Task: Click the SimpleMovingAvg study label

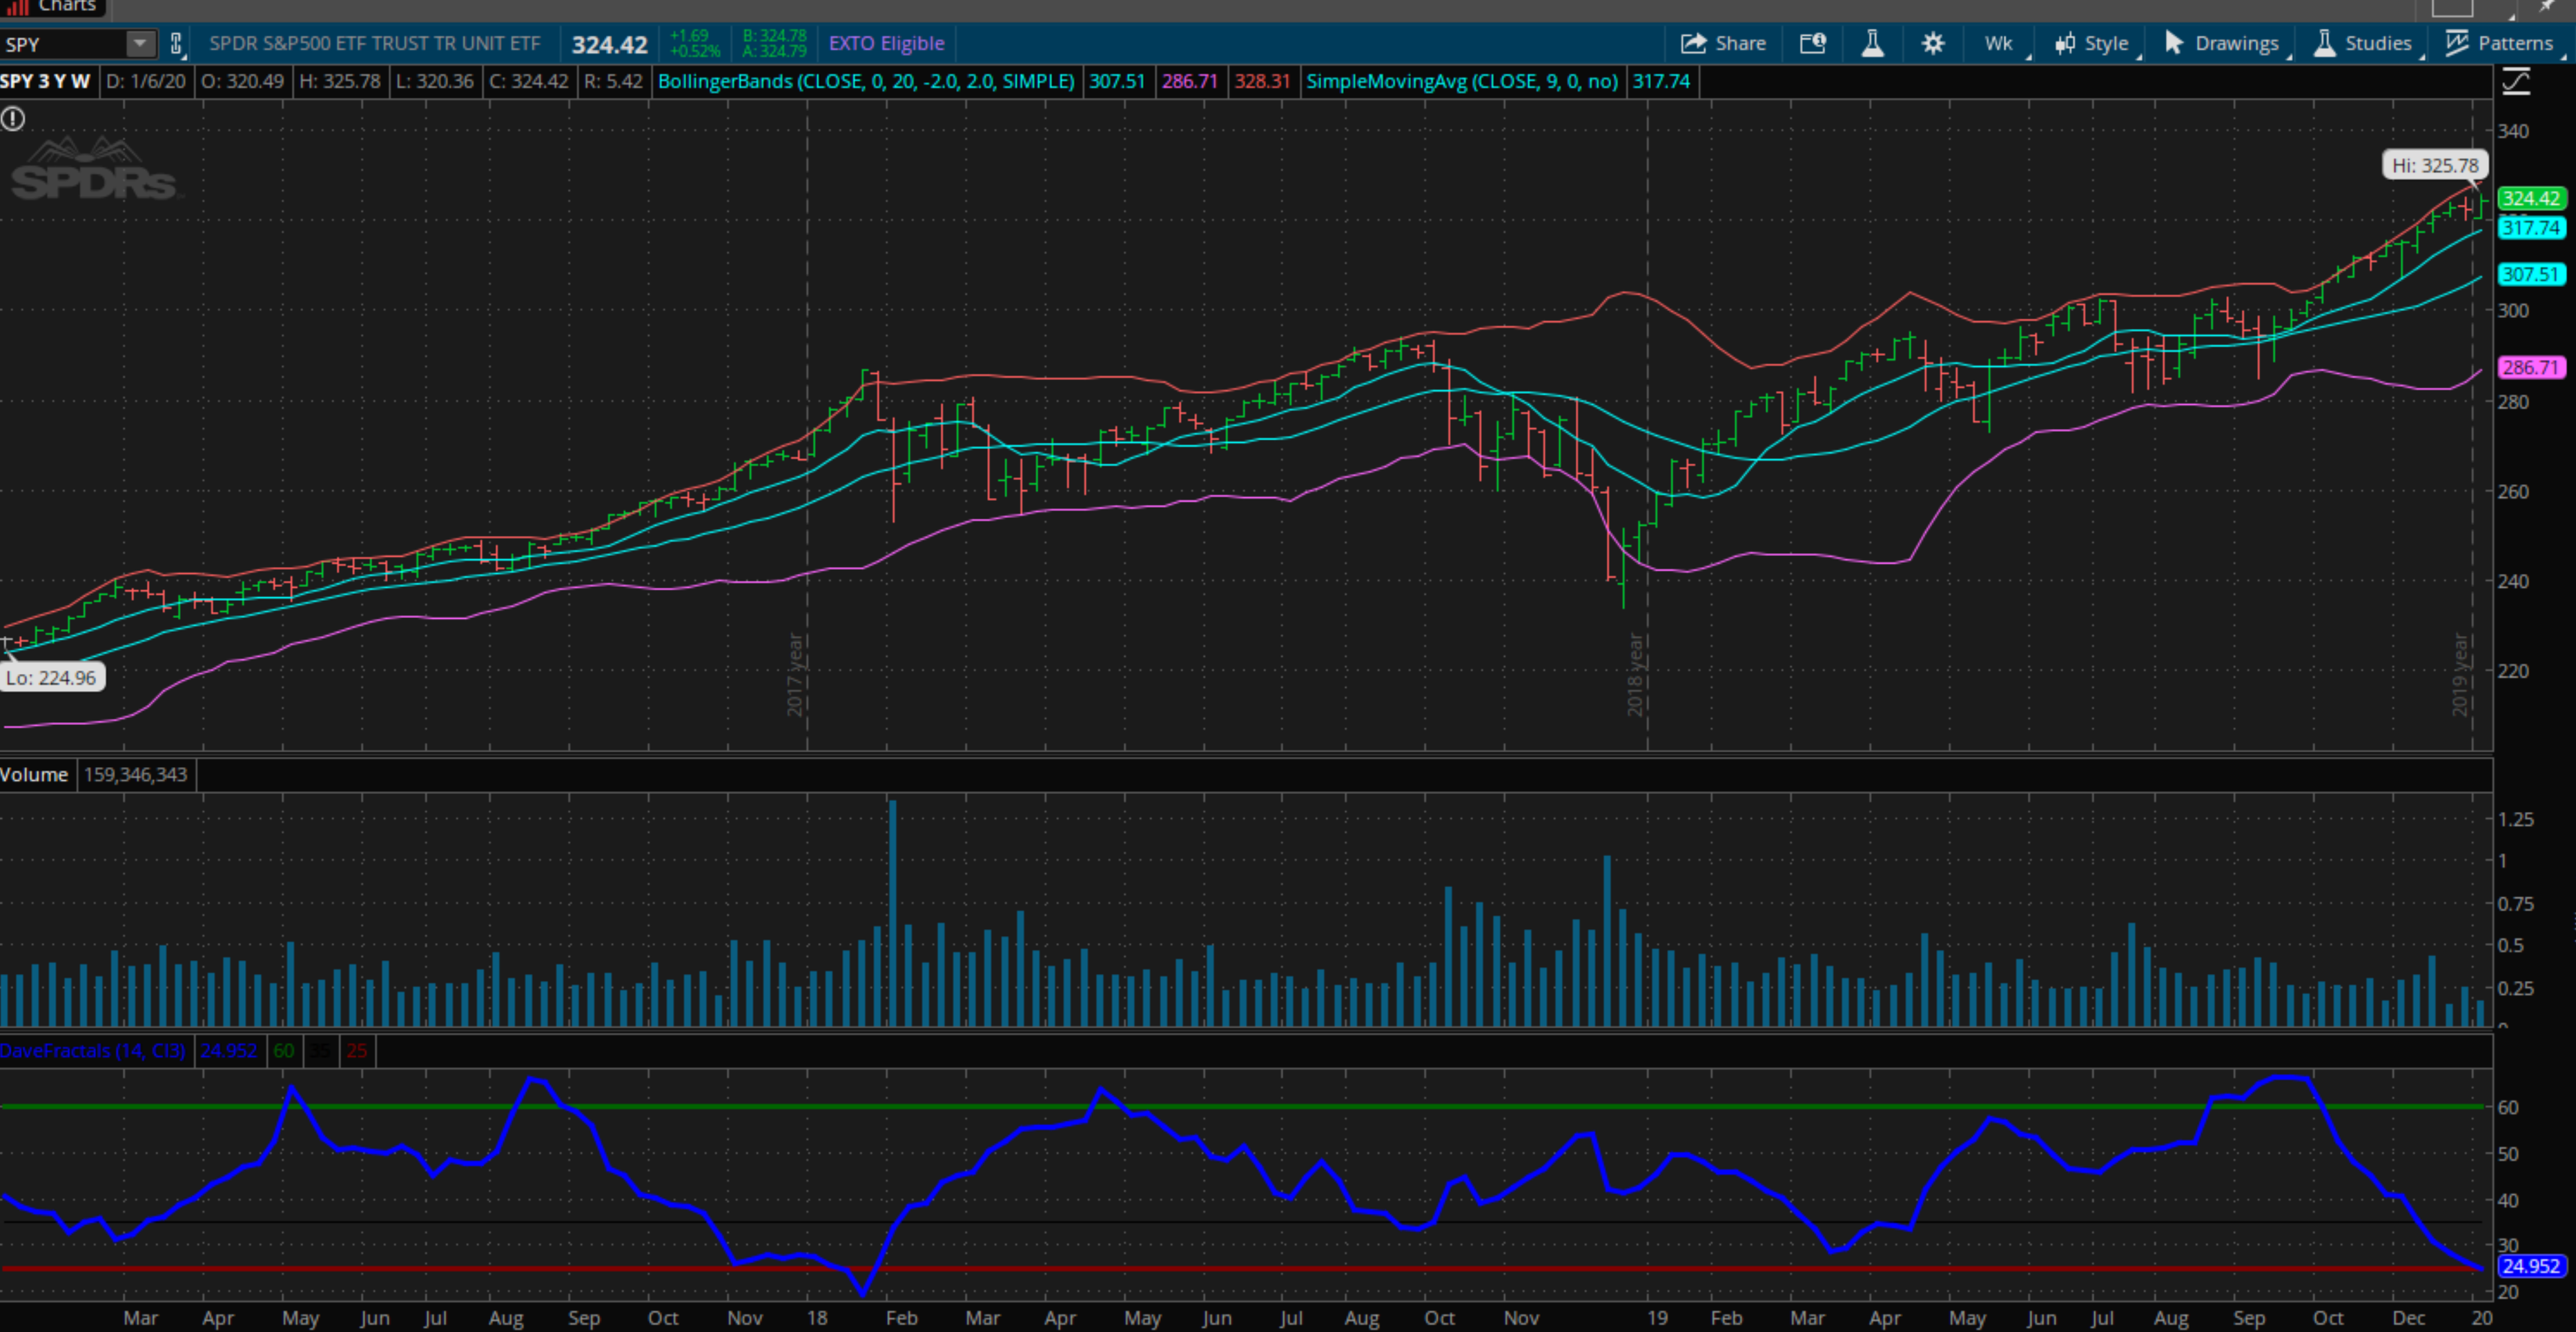Action: (x=1462, y=81)
